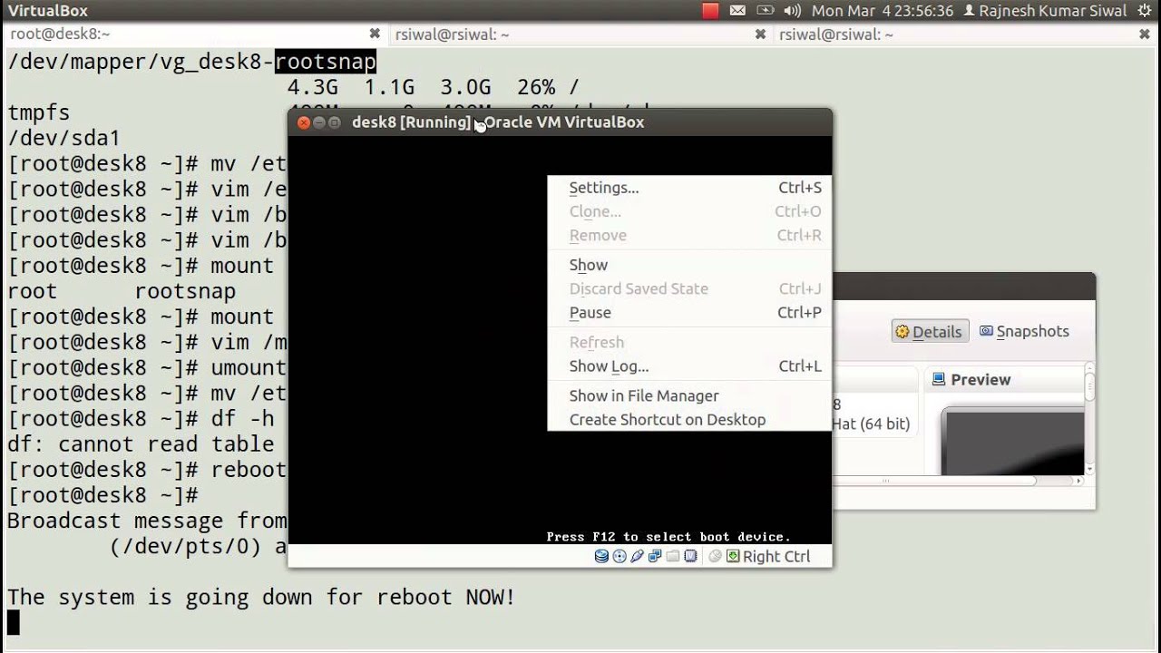
Task: Click the 'Press F12 to select boot device' text
Action: tap(668, 537)
